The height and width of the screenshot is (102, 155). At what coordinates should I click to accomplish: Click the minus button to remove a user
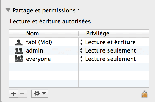[22, 94]
